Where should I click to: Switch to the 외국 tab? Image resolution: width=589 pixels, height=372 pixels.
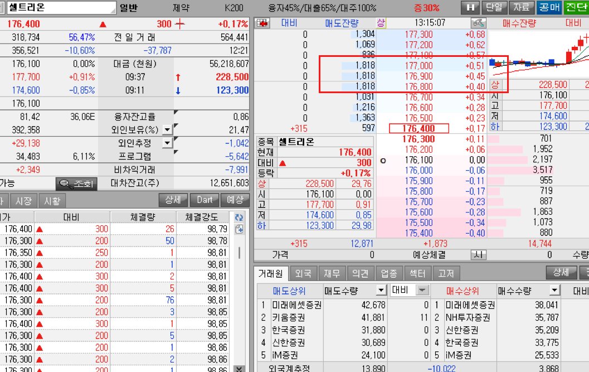pos(303,273)
